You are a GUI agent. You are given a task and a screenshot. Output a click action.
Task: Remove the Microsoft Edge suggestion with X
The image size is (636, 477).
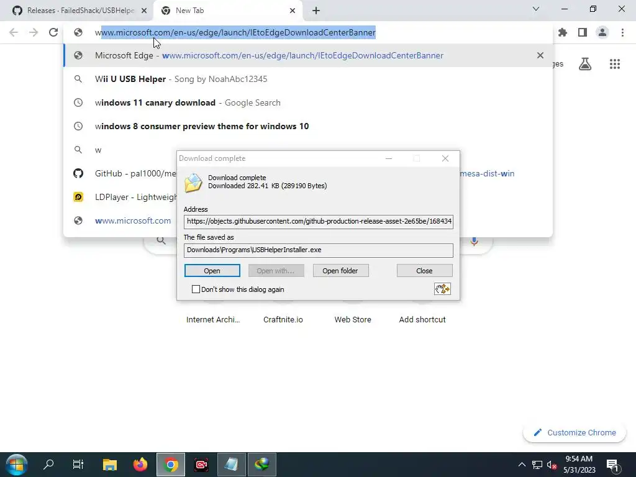(x=540, y=55)
